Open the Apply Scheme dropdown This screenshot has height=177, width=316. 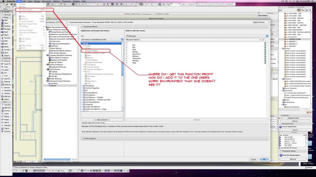pos(261,22)
